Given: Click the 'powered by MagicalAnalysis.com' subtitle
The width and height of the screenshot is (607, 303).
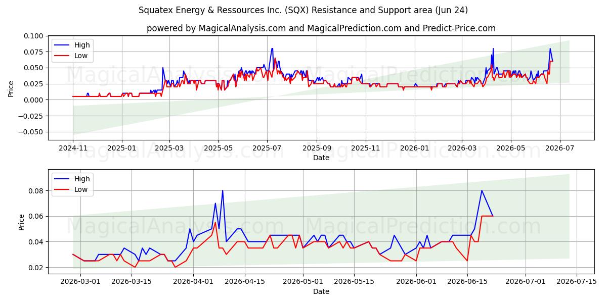Looking at the screenshot, I should (x=321, y=28).
